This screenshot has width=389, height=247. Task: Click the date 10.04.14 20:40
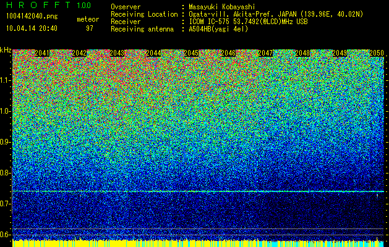(32, 28)
